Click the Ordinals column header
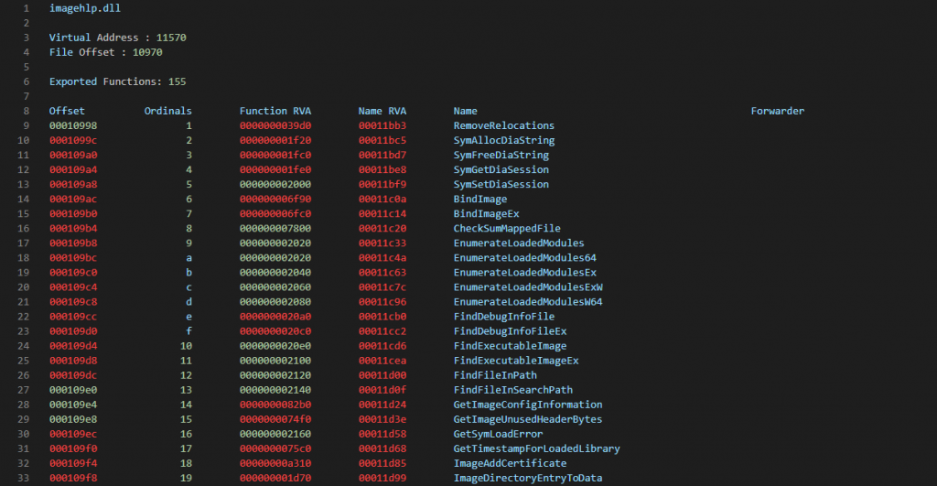The width and height of the screenshot is (937, 486). (x=168, y=111)
